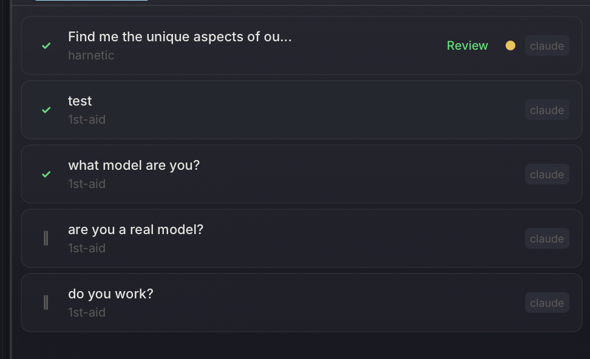
Task: Click the pause icon on "do you work?"
Action: pos(46,303)
